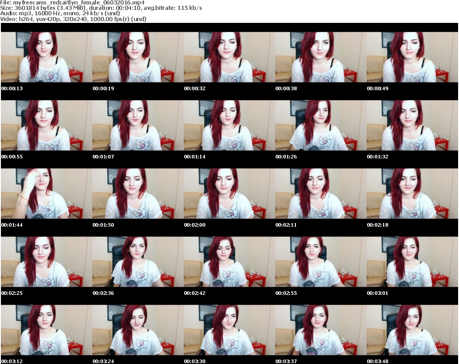The width and height of the screenshot is (459, 364).
Task: Select the frame at 00:01:14
Action: [229, 125]
